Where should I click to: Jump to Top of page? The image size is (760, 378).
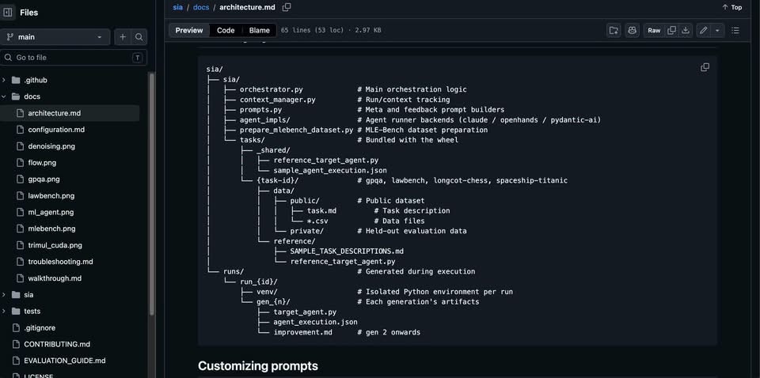click(x=731, y=7)
